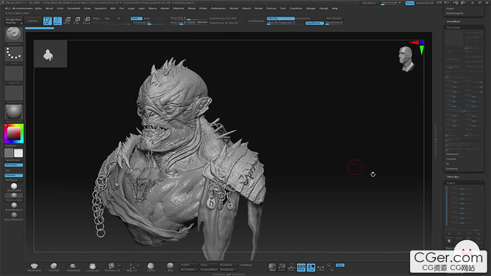The image size is (491, 276).
Task: Toggle Perspective (Persp) view icon
Action: click(x=301, y=267)
